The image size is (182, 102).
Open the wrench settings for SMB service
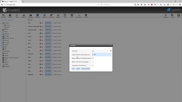coord(42,57)
